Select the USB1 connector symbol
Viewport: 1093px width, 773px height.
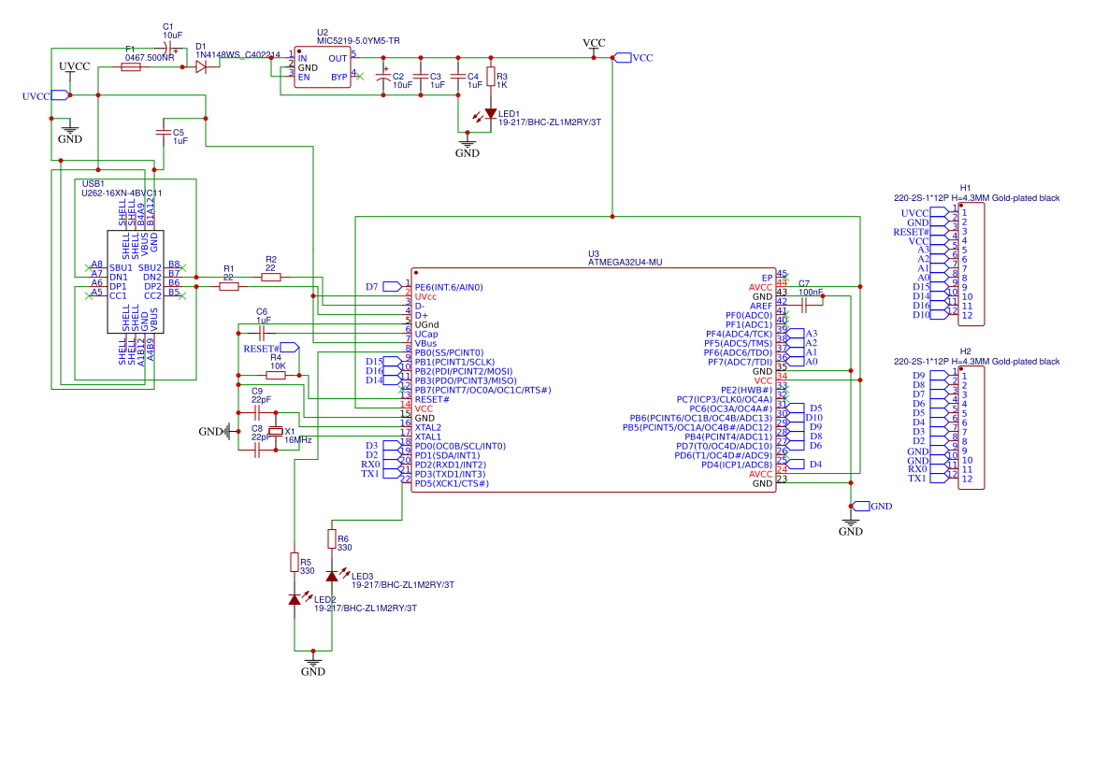[x=136, y=281]
